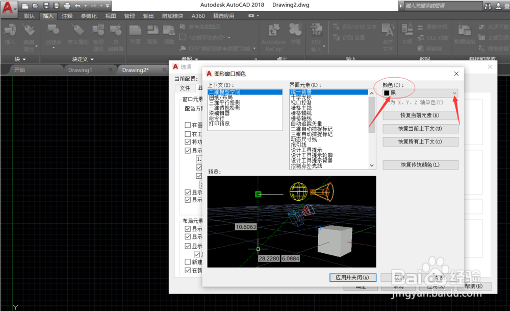
Task: Click the Open file folder icon
Action: (36, 6)
